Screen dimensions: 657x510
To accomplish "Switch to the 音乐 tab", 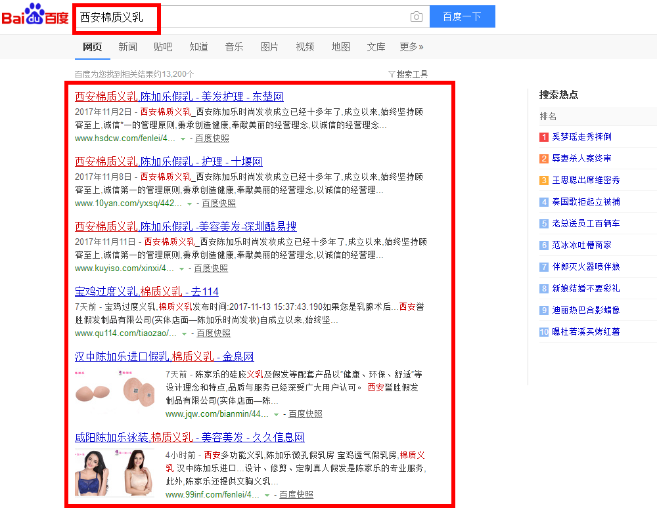I will click(234, 47).
